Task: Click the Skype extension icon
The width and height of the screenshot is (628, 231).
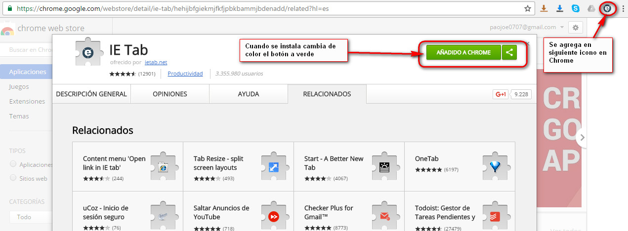Action: [x=576, y=8]
